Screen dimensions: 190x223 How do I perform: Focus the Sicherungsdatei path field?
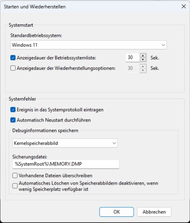coord(66,164)
